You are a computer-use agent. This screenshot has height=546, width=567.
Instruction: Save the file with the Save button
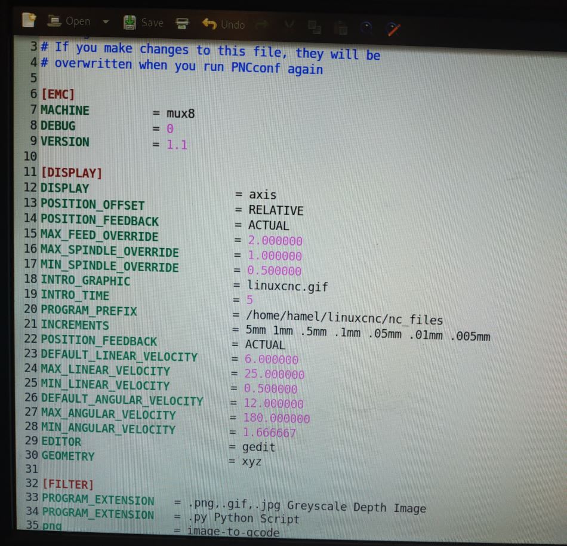coord(144,23)
